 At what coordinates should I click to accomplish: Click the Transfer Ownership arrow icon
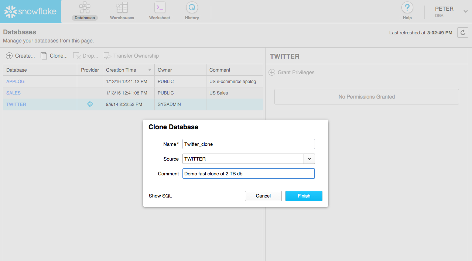pos(107,56)
